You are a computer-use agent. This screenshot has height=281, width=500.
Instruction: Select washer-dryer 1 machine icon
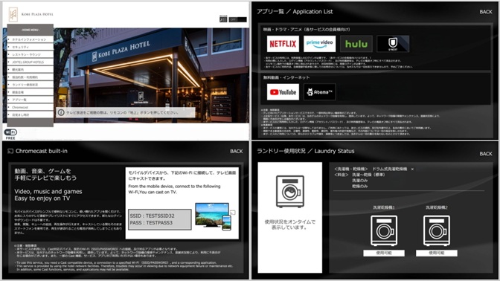point(384,230)
